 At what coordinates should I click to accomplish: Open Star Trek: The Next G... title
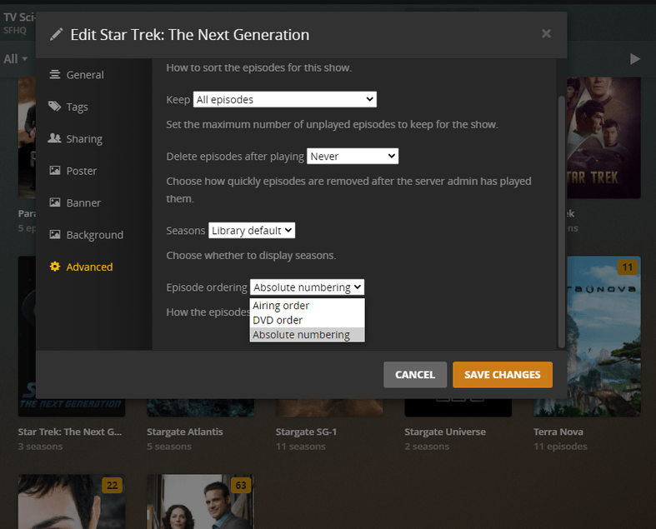coord(70,432)
